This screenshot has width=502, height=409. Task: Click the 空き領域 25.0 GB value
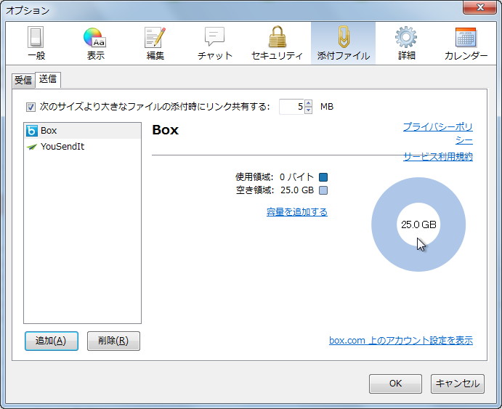[297, 190]
